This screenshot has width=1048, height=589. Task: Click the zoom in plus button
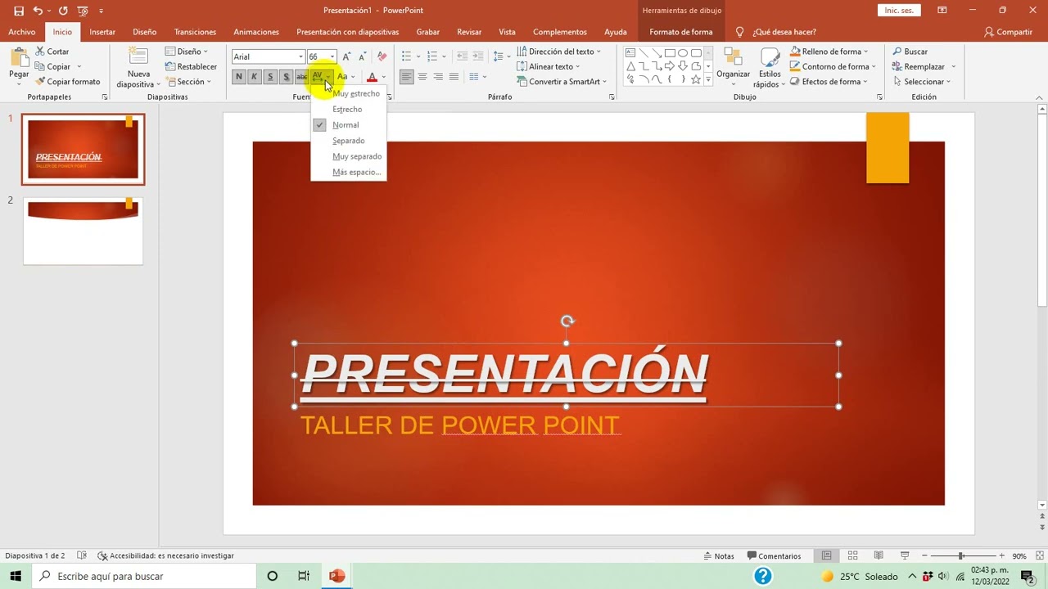[x=1001, y=556]
